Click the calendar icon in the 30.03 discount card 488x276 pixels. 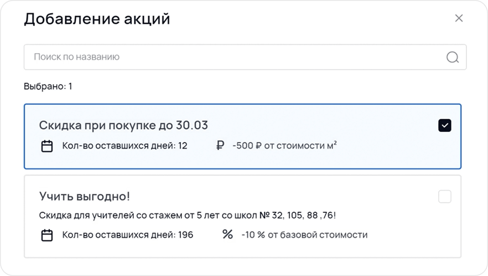(x=47, y=146)
